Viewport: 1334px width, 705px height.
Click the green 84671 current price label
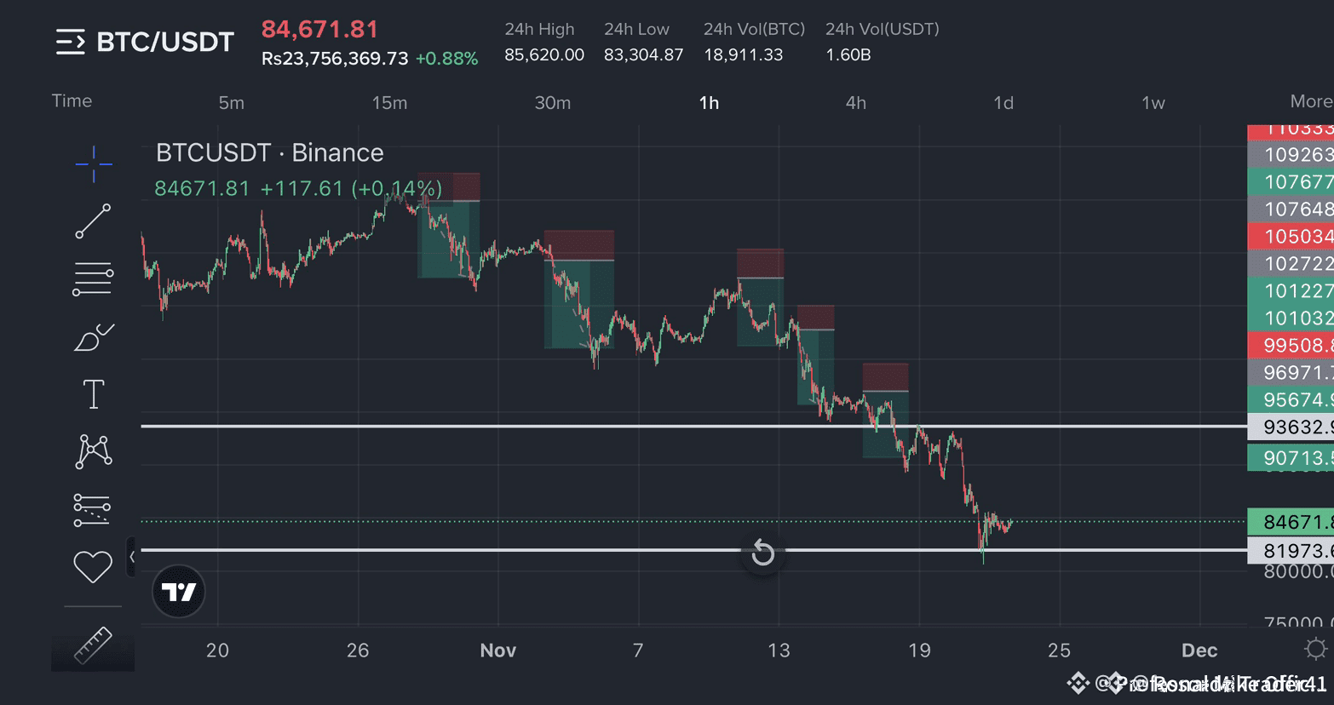pos(1291,521)
